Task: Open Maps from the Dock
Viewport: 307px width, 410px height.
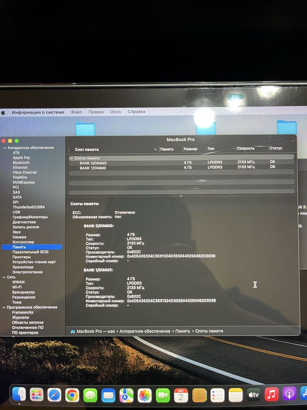Action: coord(126,395)
